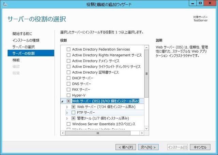Check Active Directory Federation Services
Image resolution: width=218 pixels, height=155 pixels.
[68, 50]
